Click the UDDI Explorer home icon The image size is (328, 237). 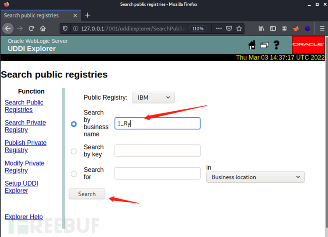point(252,45)
